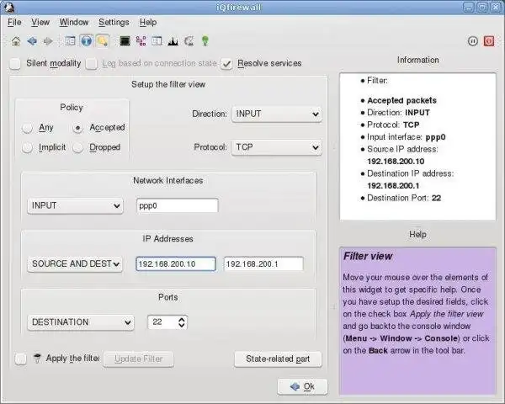Click 'Direction: INPUT' in Information panel
Screen dimensions: 505x404
click(398, 113)
